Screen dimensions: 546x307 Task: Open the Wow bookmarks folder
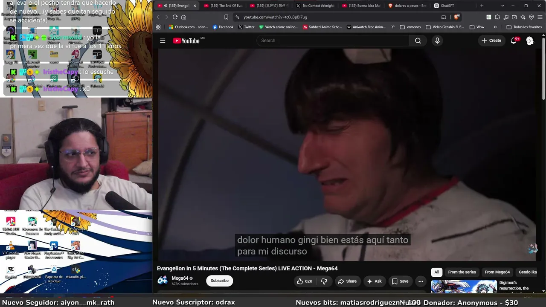coord(477,27)
